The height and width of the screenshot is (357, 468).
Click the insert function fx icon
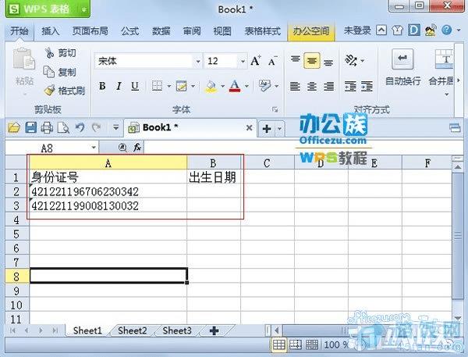coord(137,148)
